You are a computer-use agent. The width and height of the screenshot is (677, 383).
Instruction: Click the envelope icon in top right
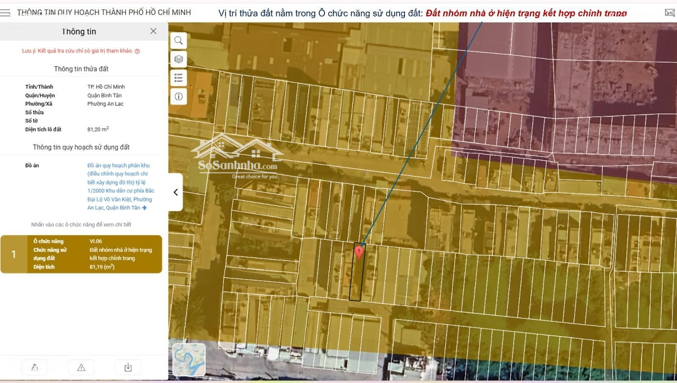pyautogui.click(x=669, y=13)
